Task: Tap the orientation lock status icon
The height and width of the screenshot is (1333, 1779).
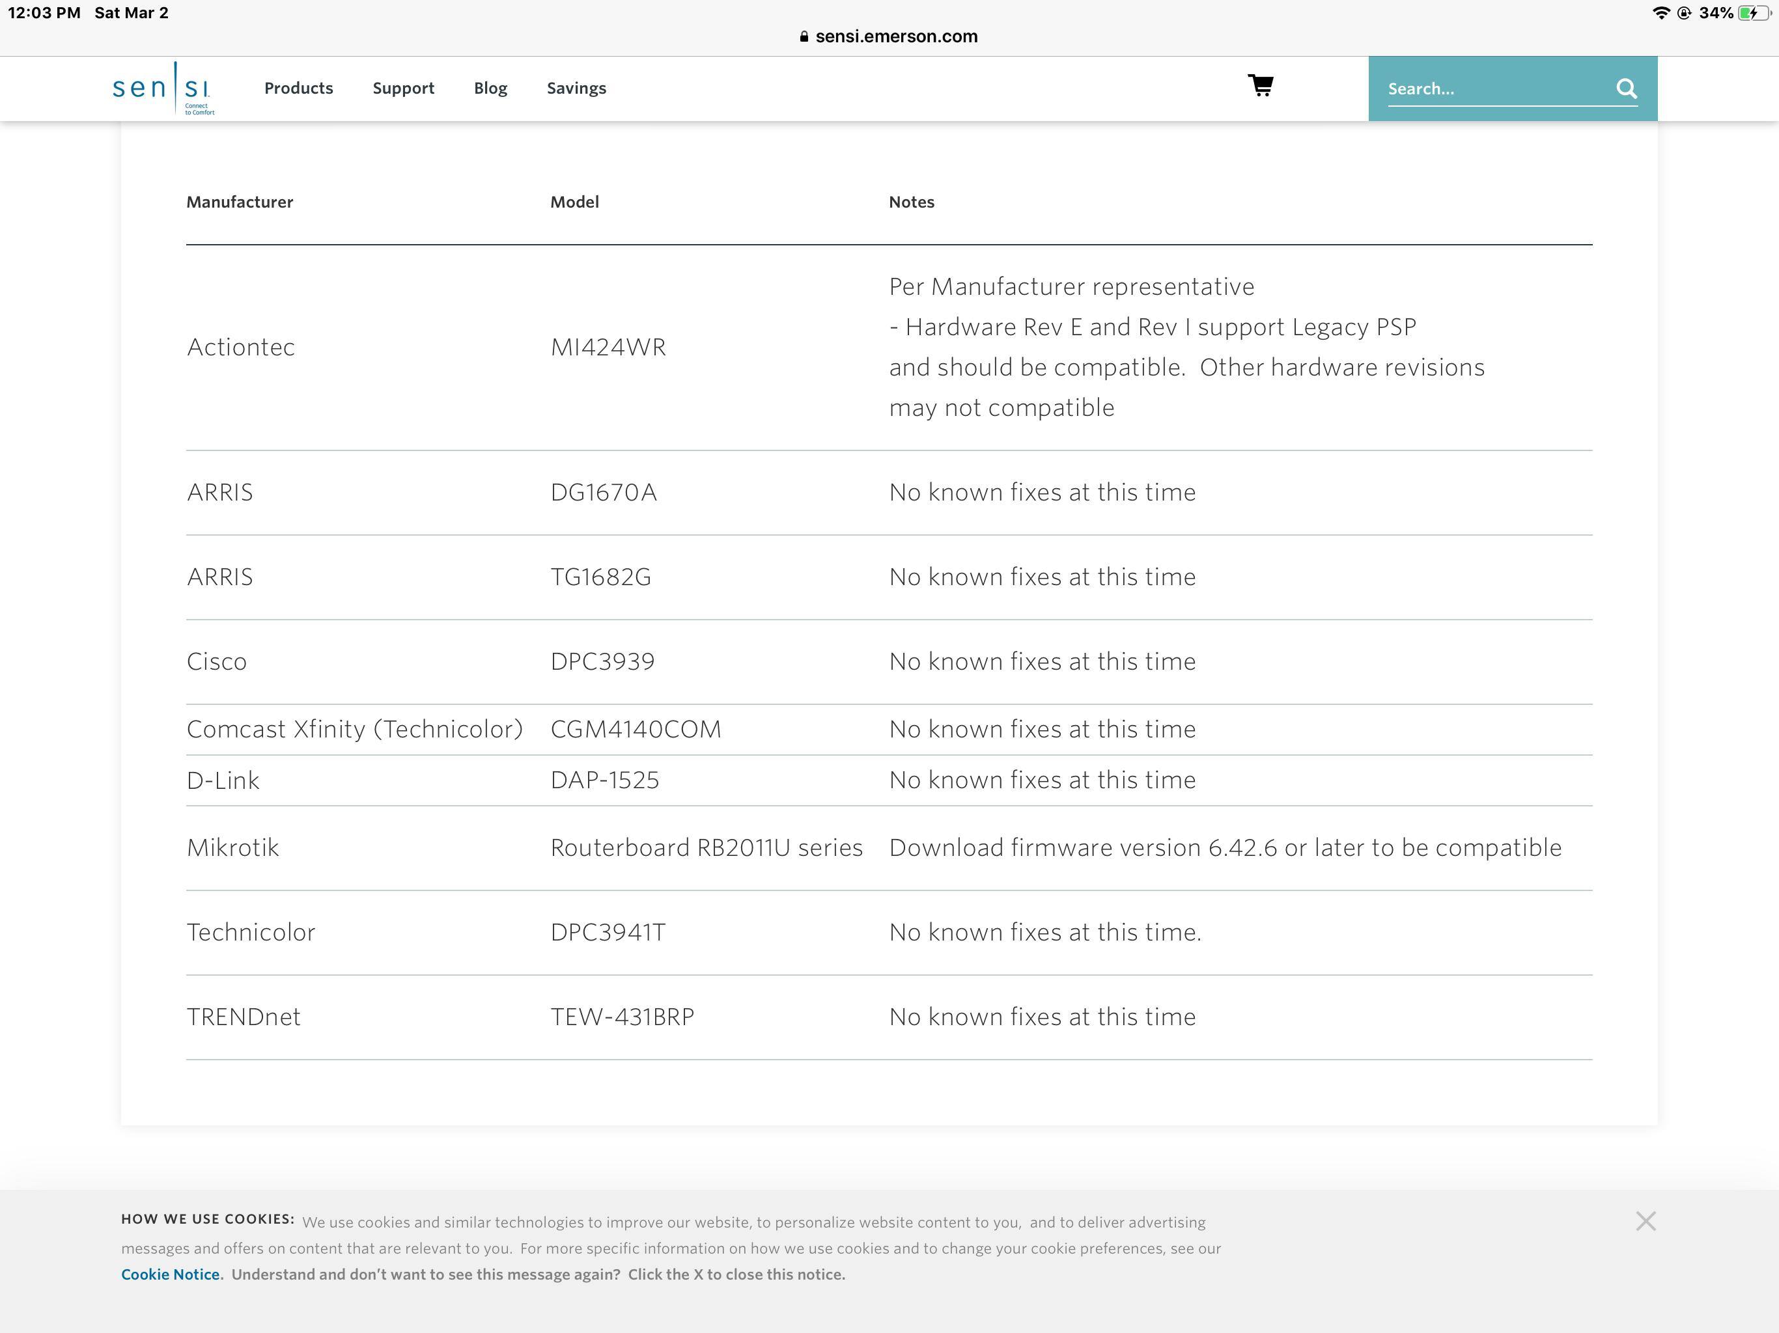Action: click(1684, 13)
